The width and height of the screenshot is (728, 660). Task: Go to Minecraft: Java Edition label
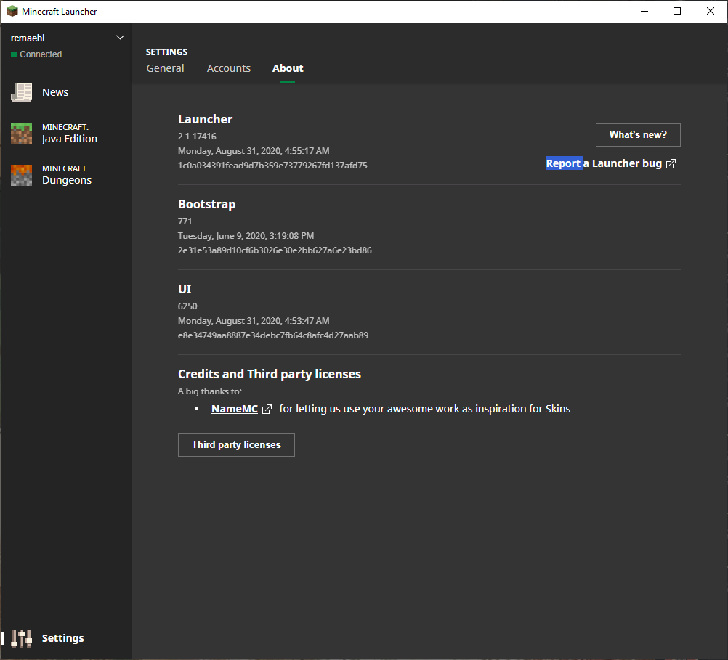69,134
